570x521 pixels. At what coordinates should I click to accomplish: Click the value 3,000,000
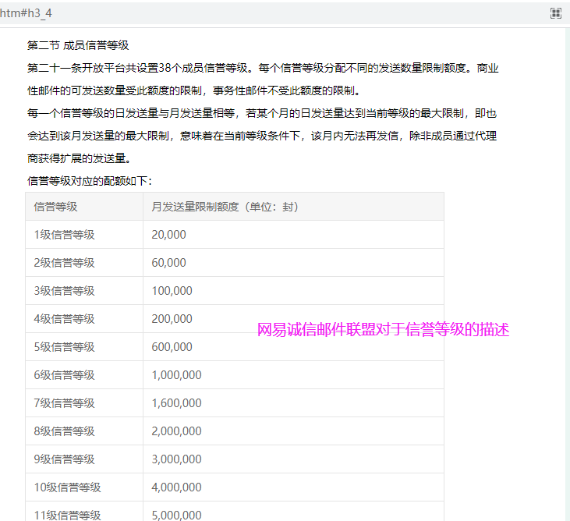click(176, 459)
